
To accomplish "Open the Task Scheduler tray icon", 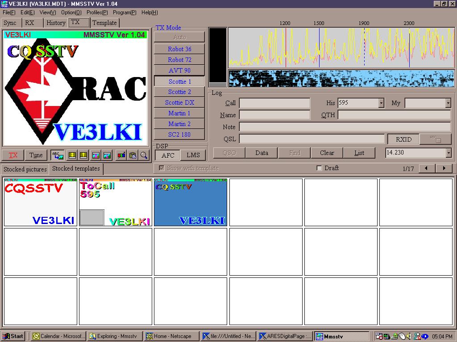I will pyautogui.click(x=379, y=336).
